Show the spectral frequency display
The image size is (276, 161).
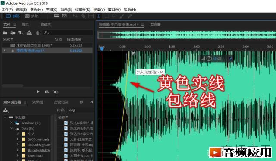(64, 16)
